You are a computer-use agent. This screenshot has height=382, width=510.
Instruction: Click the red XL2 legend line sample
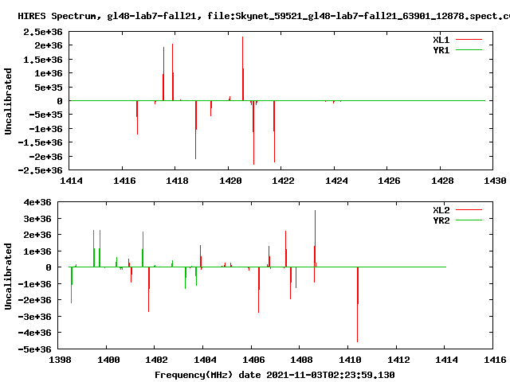[469, 210]
